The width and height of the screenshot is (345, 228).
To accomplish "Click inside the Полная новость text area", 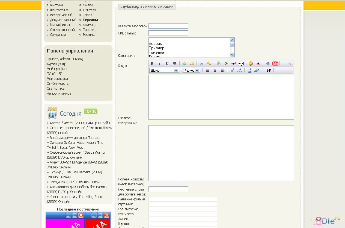I will coord(221,153).
